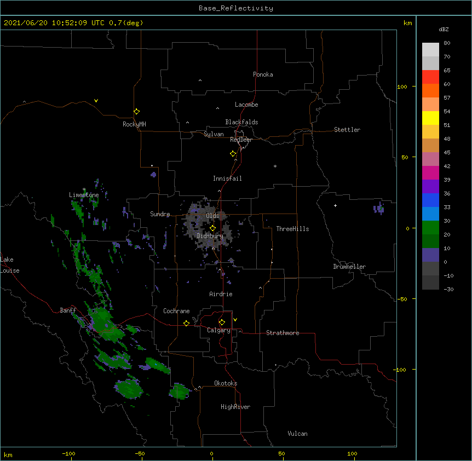Click the 50 tick on the bottom axis

[x=281, y=453]
